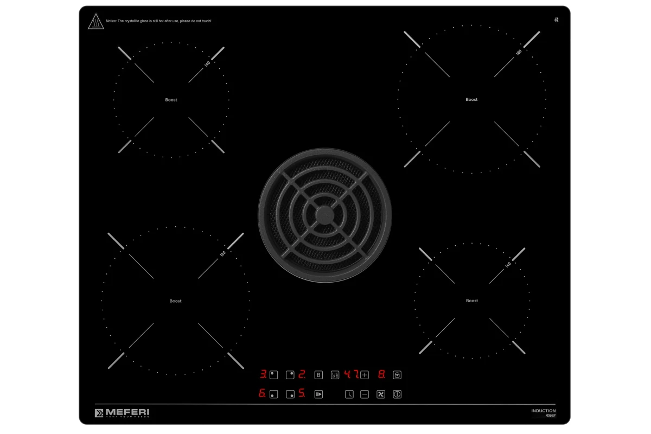Click the '180' marking on bottom-left zone
This screenshot has width=651, height=434.
[x=222, y=254]
